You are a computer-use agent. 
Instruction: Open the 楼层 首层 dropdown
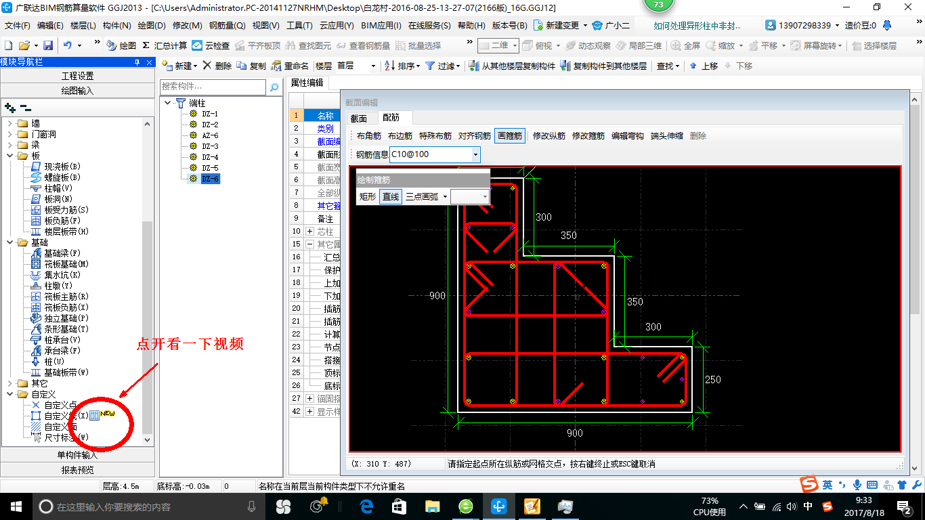coord(373,66)
